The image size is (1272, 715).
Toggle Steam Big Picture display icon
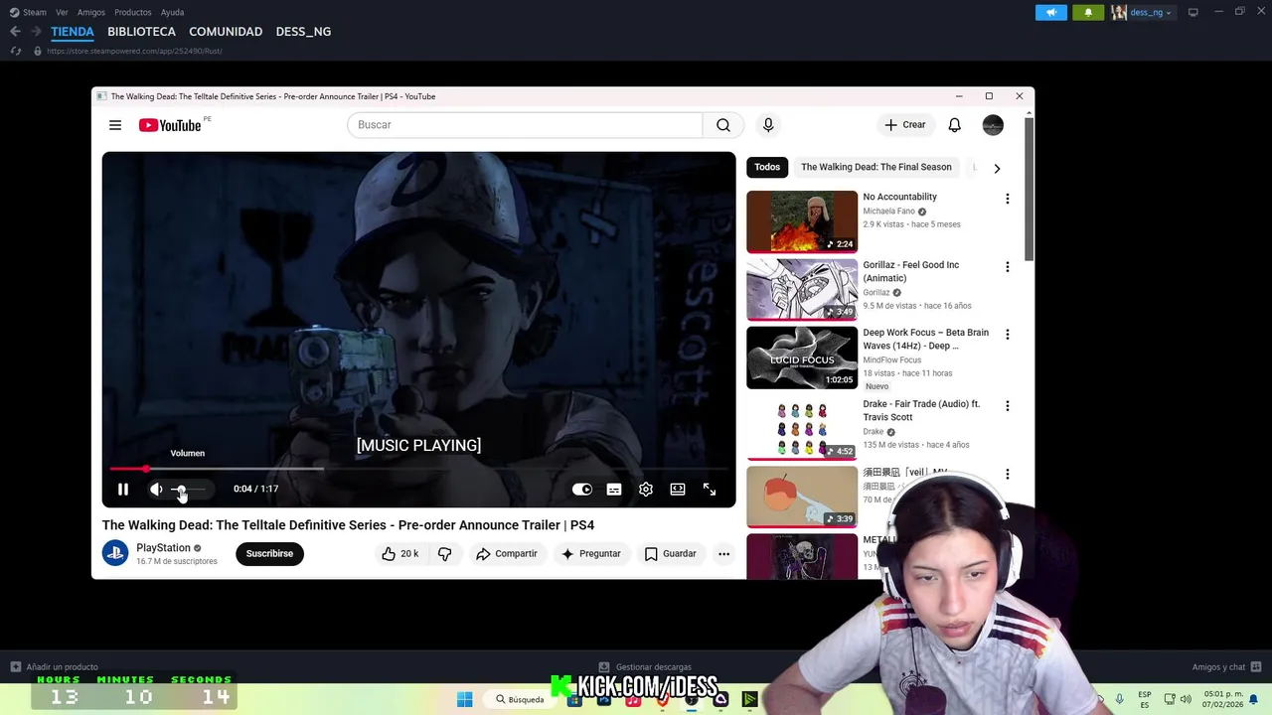[1192, 12]
